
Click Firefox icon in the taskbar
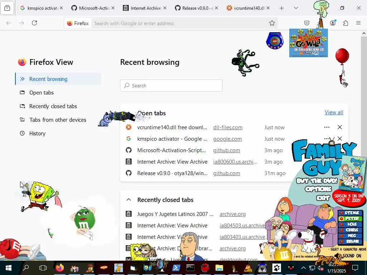59,267
